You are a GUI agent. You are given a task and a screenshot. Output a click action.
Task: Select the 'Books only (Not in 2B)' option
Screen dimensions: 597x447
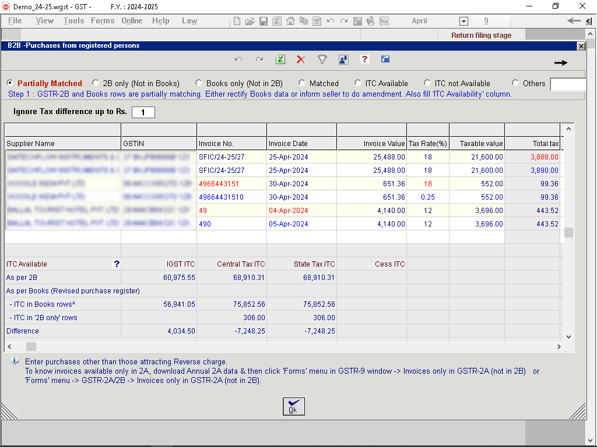(199, 83)
